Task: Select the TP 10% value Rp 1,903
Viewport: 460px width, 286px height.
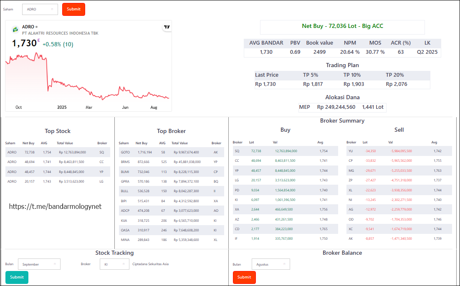Action: tap(354, 84)
